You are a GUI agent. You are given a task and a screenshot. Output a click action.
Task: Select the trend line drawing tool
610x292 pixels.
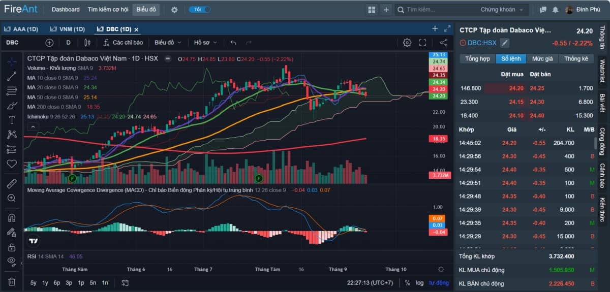coord(12,76)
